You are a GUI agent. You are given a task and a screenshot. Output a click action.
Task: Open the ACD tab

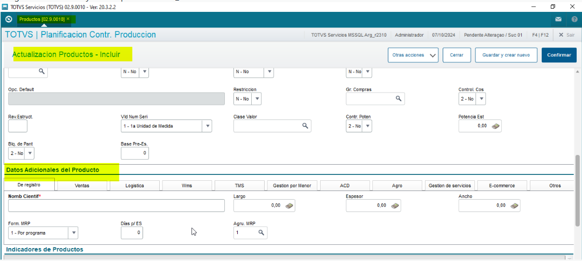[x=345, y=185]
